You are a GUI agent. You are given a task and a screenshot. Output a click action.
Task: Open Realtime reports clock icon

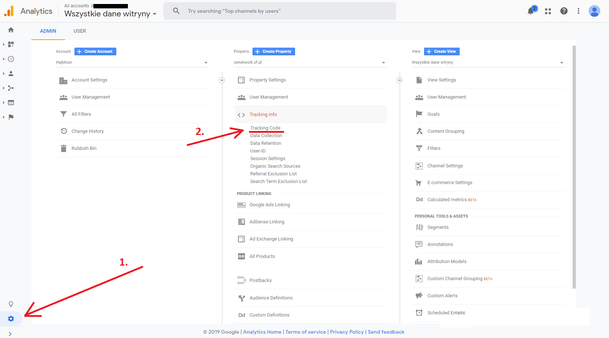11,59
